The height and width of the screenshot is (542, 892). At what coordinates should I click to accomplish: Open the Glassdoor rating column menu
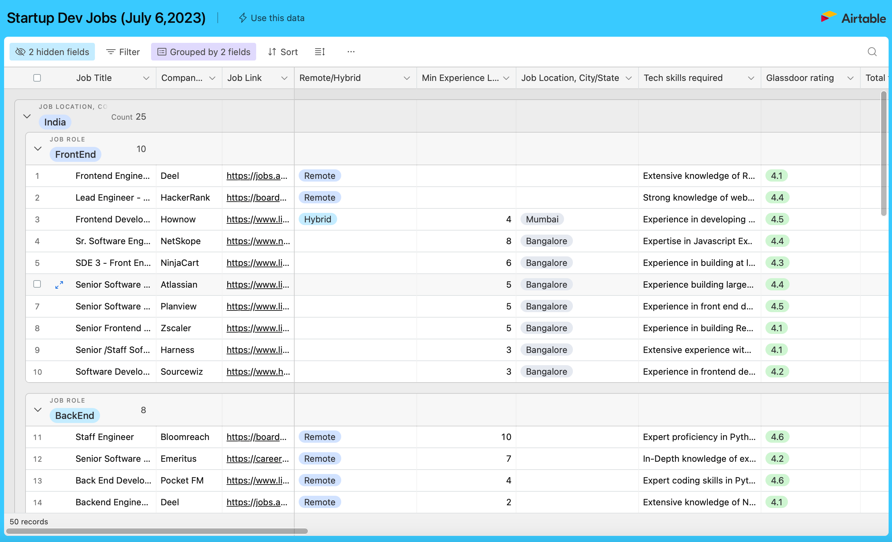[x=850, y=78]
